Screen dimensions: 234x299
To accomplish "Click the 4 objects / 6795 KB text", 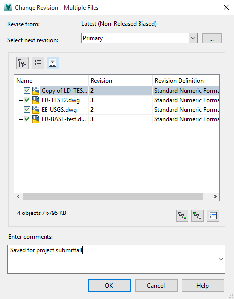I will (x=42, y=213).
